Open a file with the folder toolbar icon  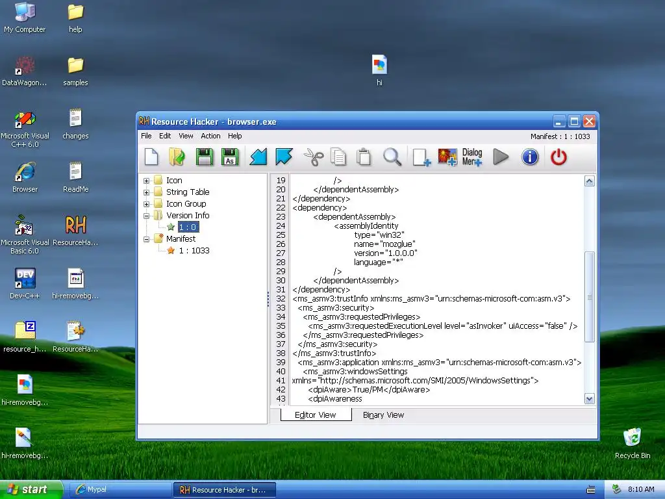pos(177,157)
